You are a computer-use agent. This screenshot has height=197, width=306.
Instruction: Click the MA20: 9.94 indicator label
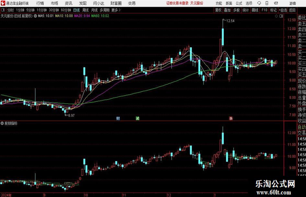(82, 16)
